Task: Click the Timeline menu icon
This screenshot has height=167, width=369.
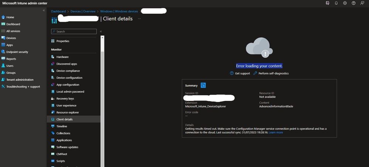Action: 53,126
